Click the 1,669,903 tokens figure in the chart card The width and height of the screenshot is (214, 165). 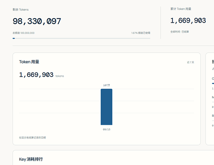coord(36,75)
